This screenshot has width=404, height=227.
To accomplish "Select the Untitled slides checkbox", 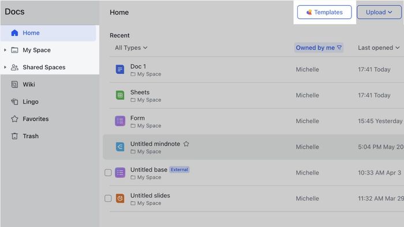I will [108, 198].
